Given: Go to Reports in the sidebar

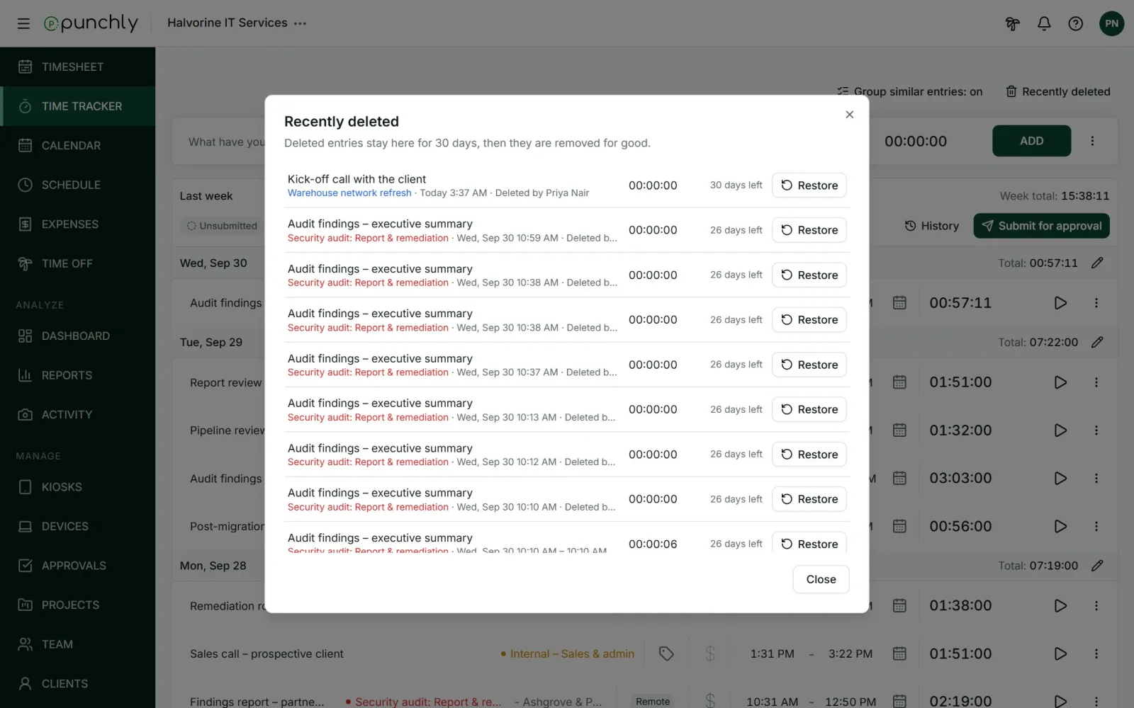Looking at the screenshot, I should (78, 375).
